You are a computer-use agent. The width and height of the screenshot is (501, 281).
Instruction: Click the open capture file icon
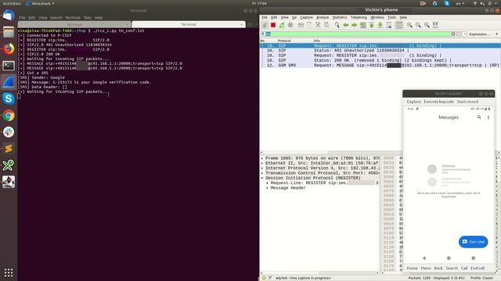click(301, 25)
